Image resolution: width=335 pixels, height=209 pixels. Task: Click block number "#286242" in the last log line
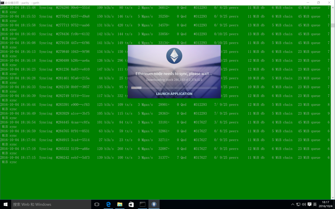tap(62, 158)
